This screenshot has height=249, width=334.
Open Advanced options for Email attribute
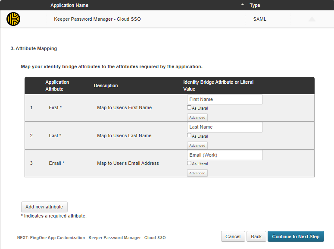click(x=197, y=173)
